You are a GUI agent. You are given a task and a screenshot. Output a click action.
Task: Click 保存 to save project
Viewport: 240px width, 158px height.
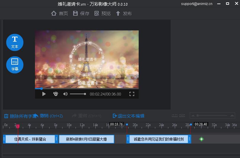81,14
